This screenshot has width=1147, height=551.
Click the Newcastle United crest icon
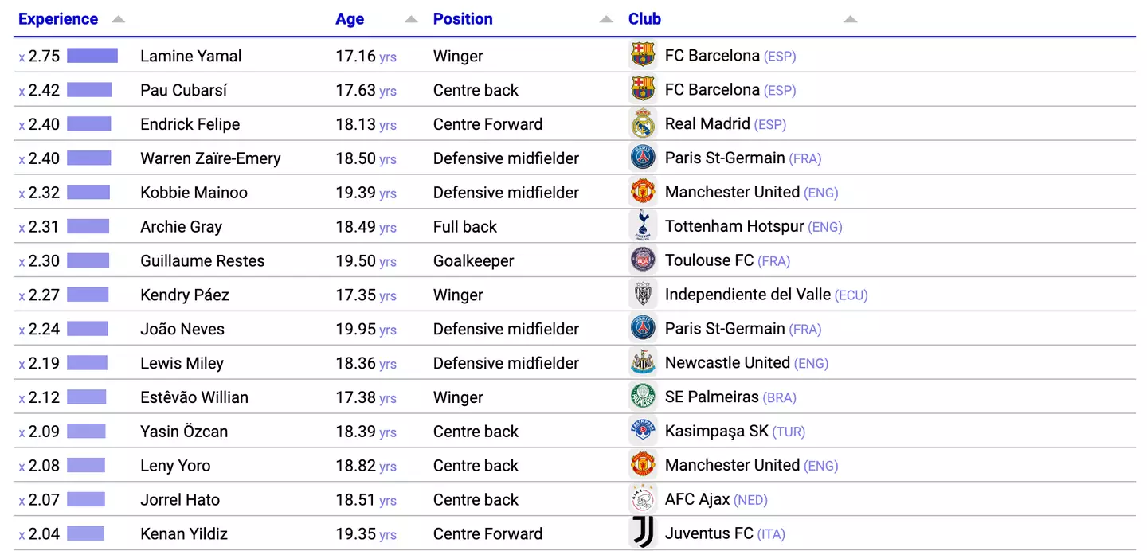click(x=642, y=363)
